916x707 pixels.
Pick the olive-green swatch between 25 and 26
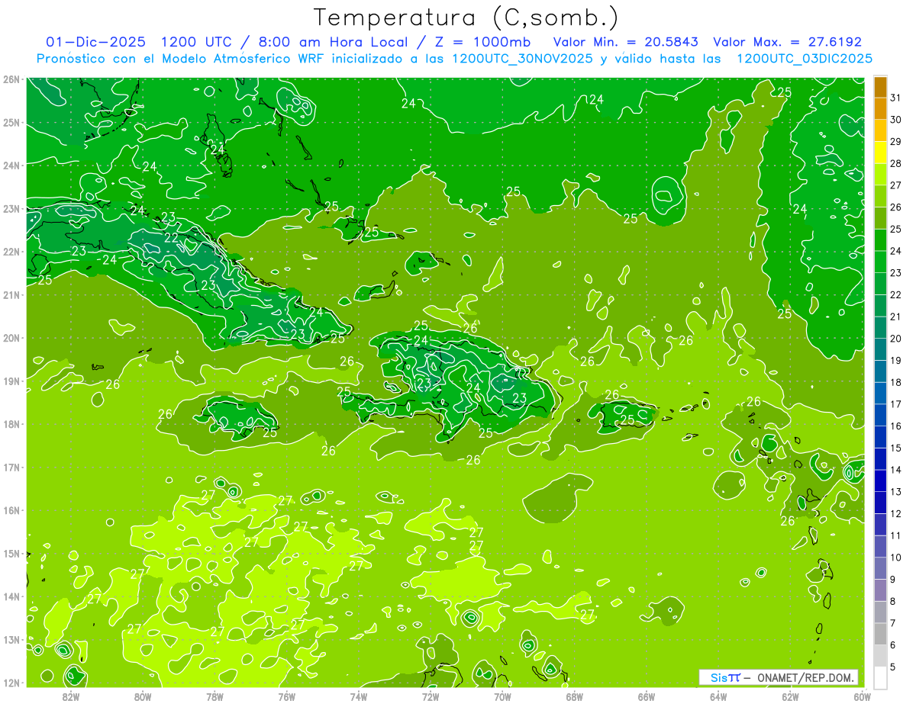click(x=880, y=218)
